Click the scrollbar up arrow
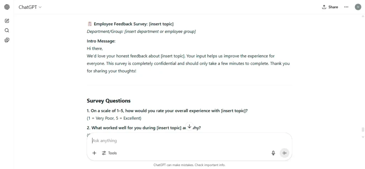 point(363,16)
